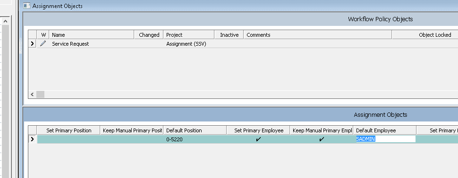Click the Comments column header
Screen dimensions: 458x178
click(317, 35)
